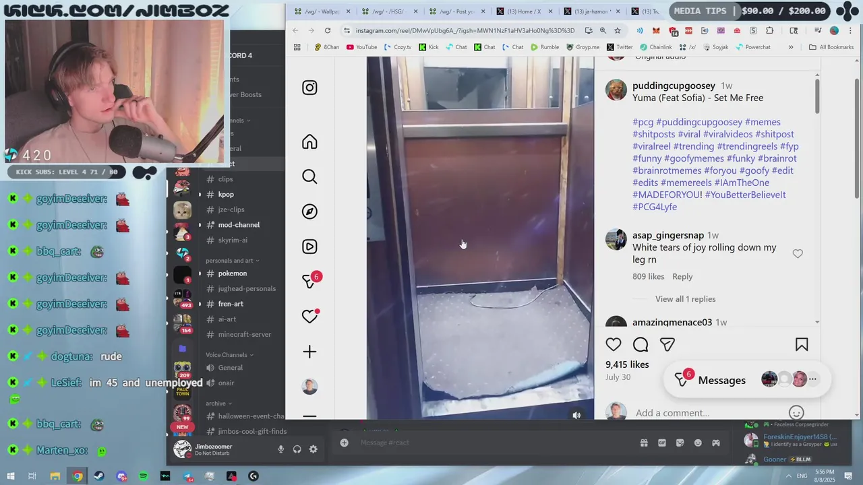The width and height of the screenshot is (863, 485).
Task: Open All Bookmarks folder
Action: pos(831,47)
